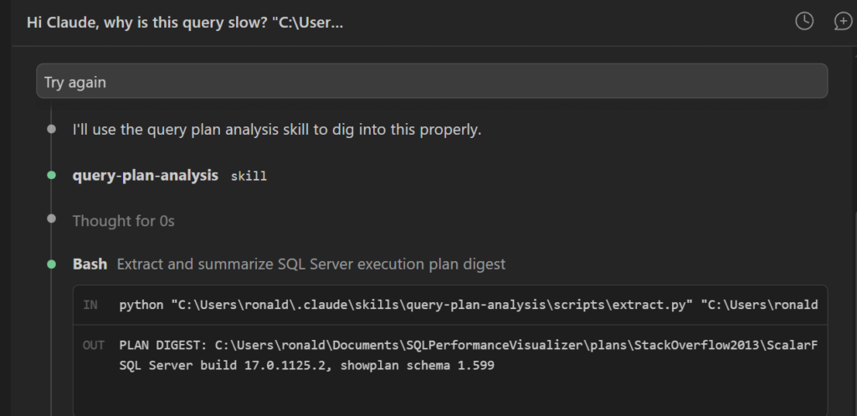Click the skill tag next to query-plan-analysis
The image size is (857, 416).
[249, 176]
